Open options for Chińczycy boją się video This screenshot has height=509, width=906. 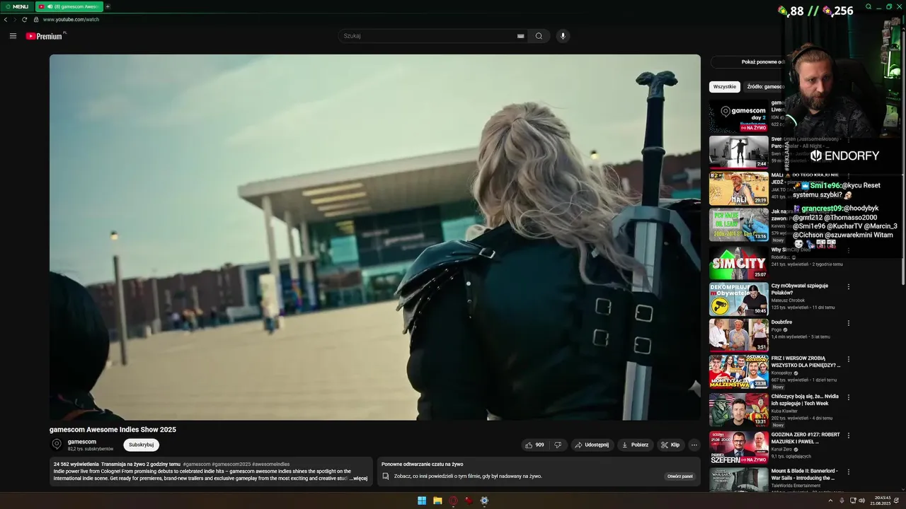(849, 397)
